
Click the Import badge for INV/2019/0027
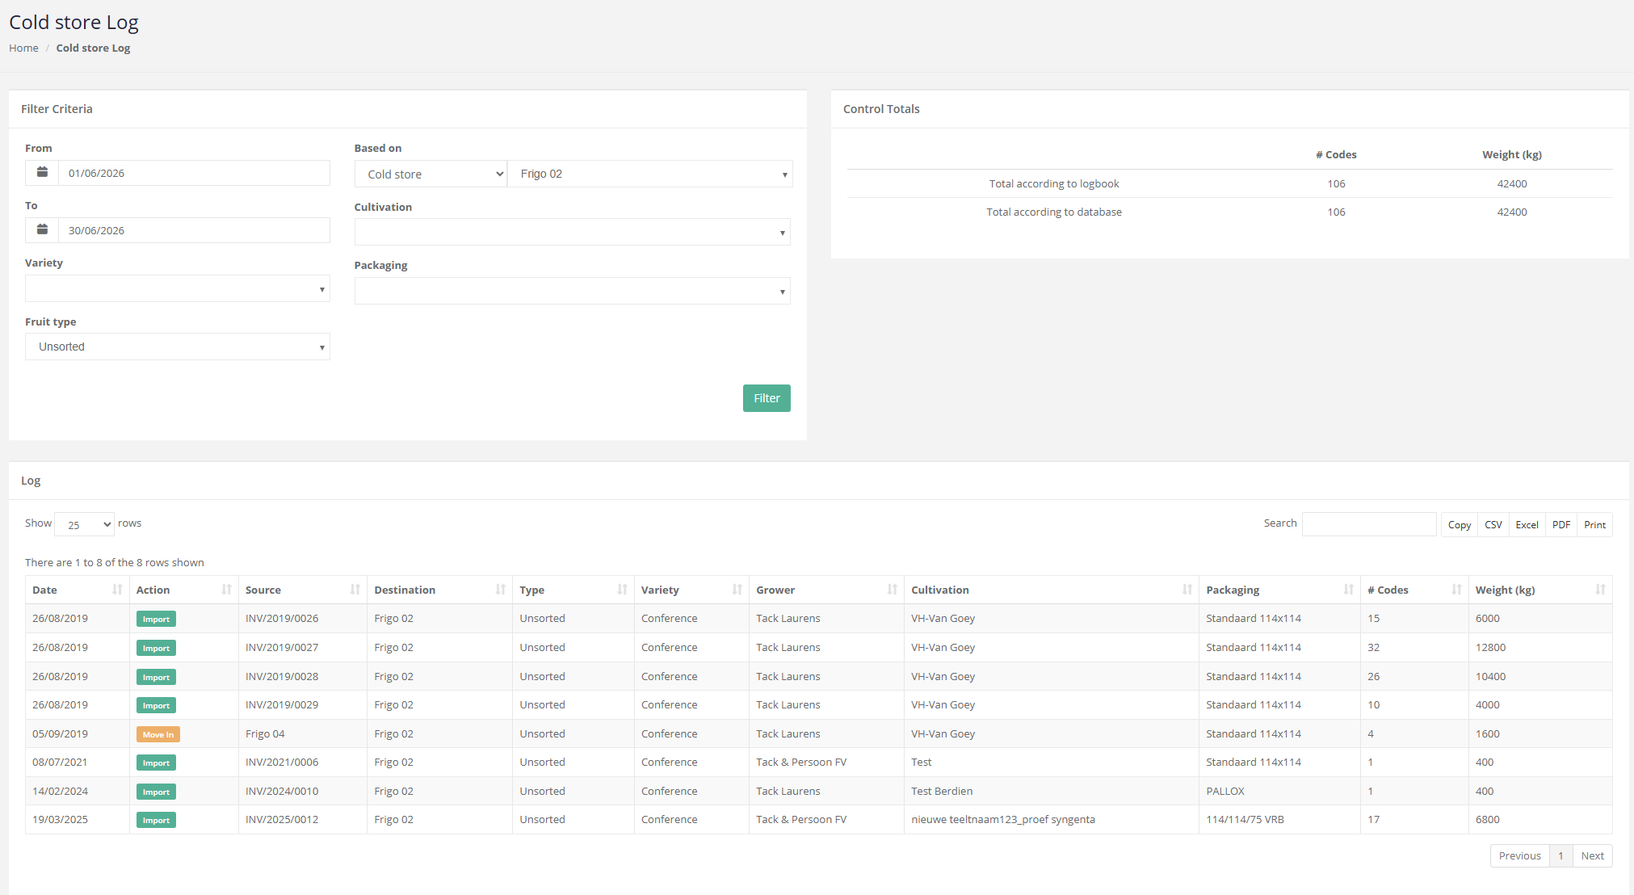tap(156, 648)
